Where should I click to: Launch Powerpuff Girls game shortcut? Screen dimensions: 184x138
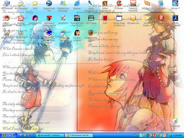tap(77, 20)
